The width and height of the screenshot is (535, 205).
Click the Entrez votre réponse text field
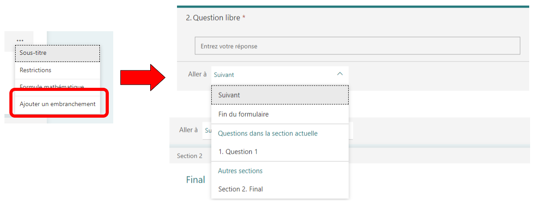[357, 46]
